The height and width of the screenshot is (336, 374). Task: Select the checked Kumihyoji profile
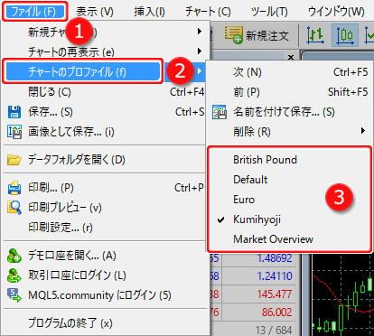pos(257,219)
